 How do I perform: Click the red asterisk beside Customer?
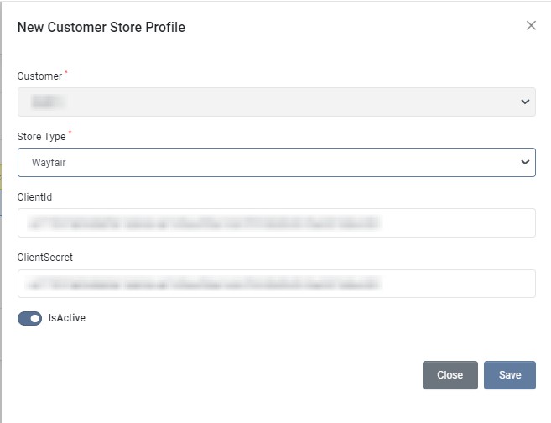66,73
